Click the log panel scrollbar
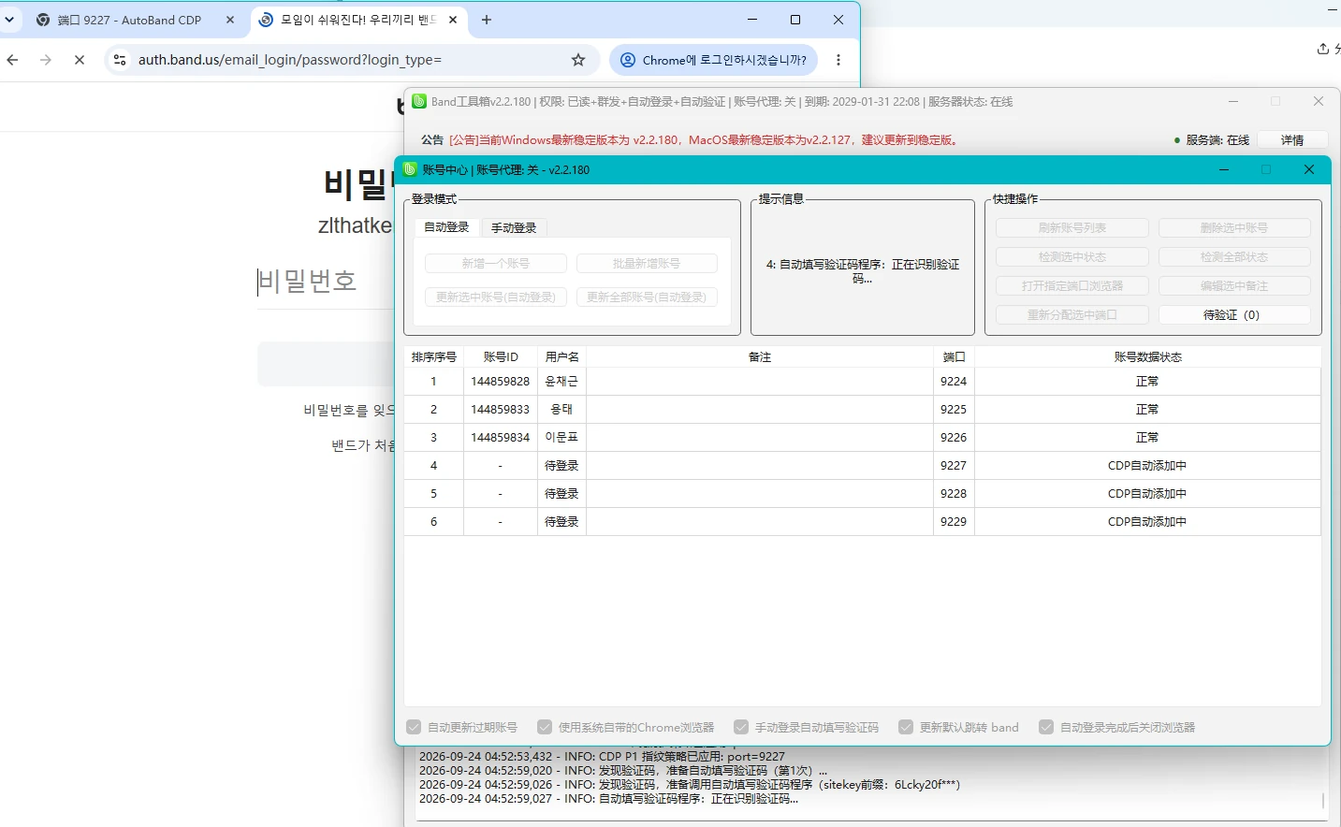The height and width of the screenshot is (827, 1341). [x=1322, y=800]
